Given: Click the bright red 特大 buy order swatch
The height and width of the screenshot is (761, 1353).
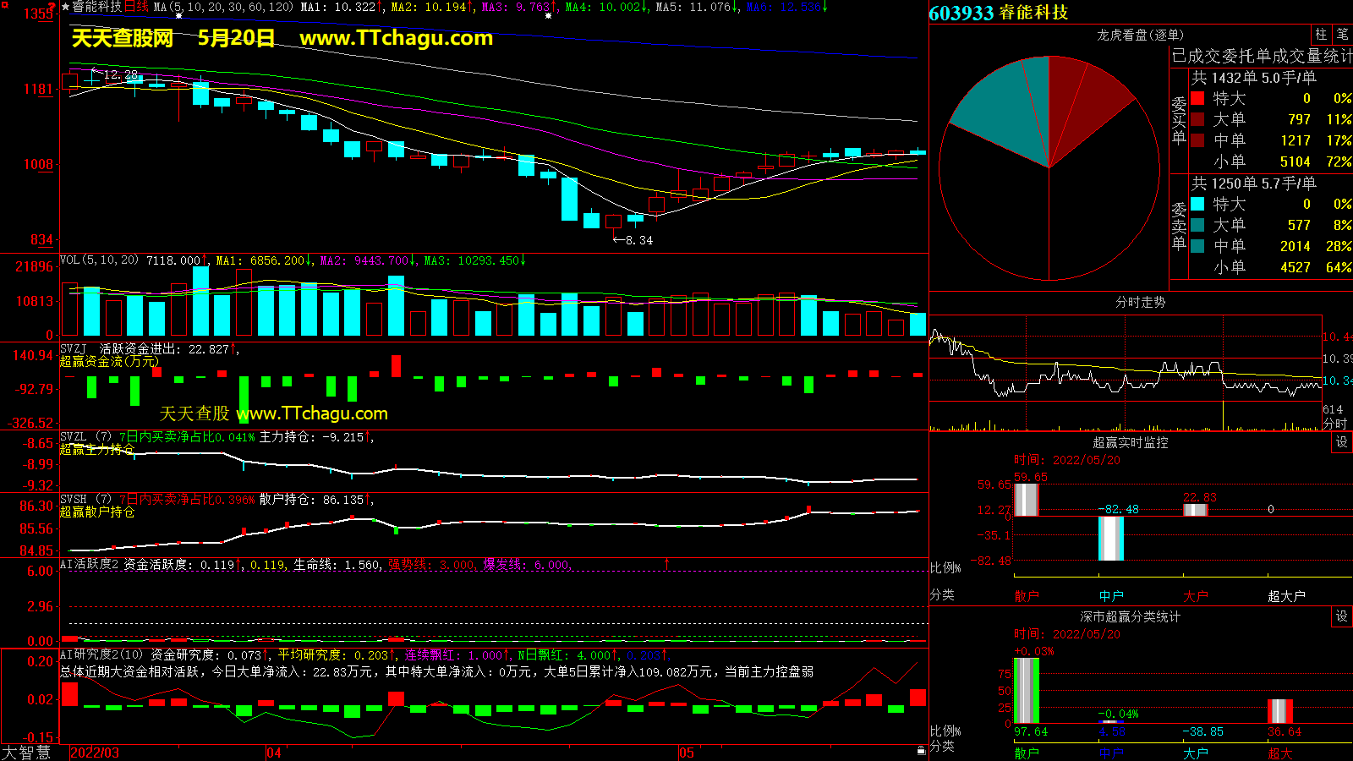Looking at the screenshot, I should pos(1197,99).
